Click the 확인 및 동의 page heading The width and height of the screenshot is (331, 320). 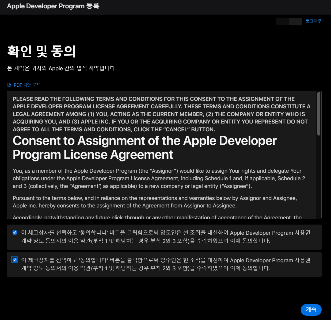(41, 51)
